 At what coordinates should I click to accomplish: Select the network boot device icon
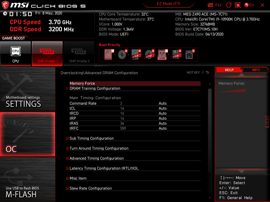point(190,54)
